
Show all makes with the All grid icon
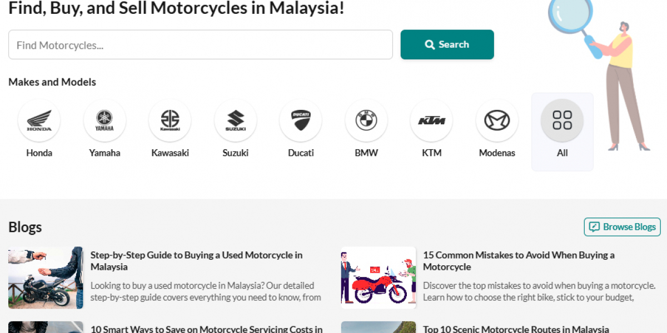tap(562, 120)
